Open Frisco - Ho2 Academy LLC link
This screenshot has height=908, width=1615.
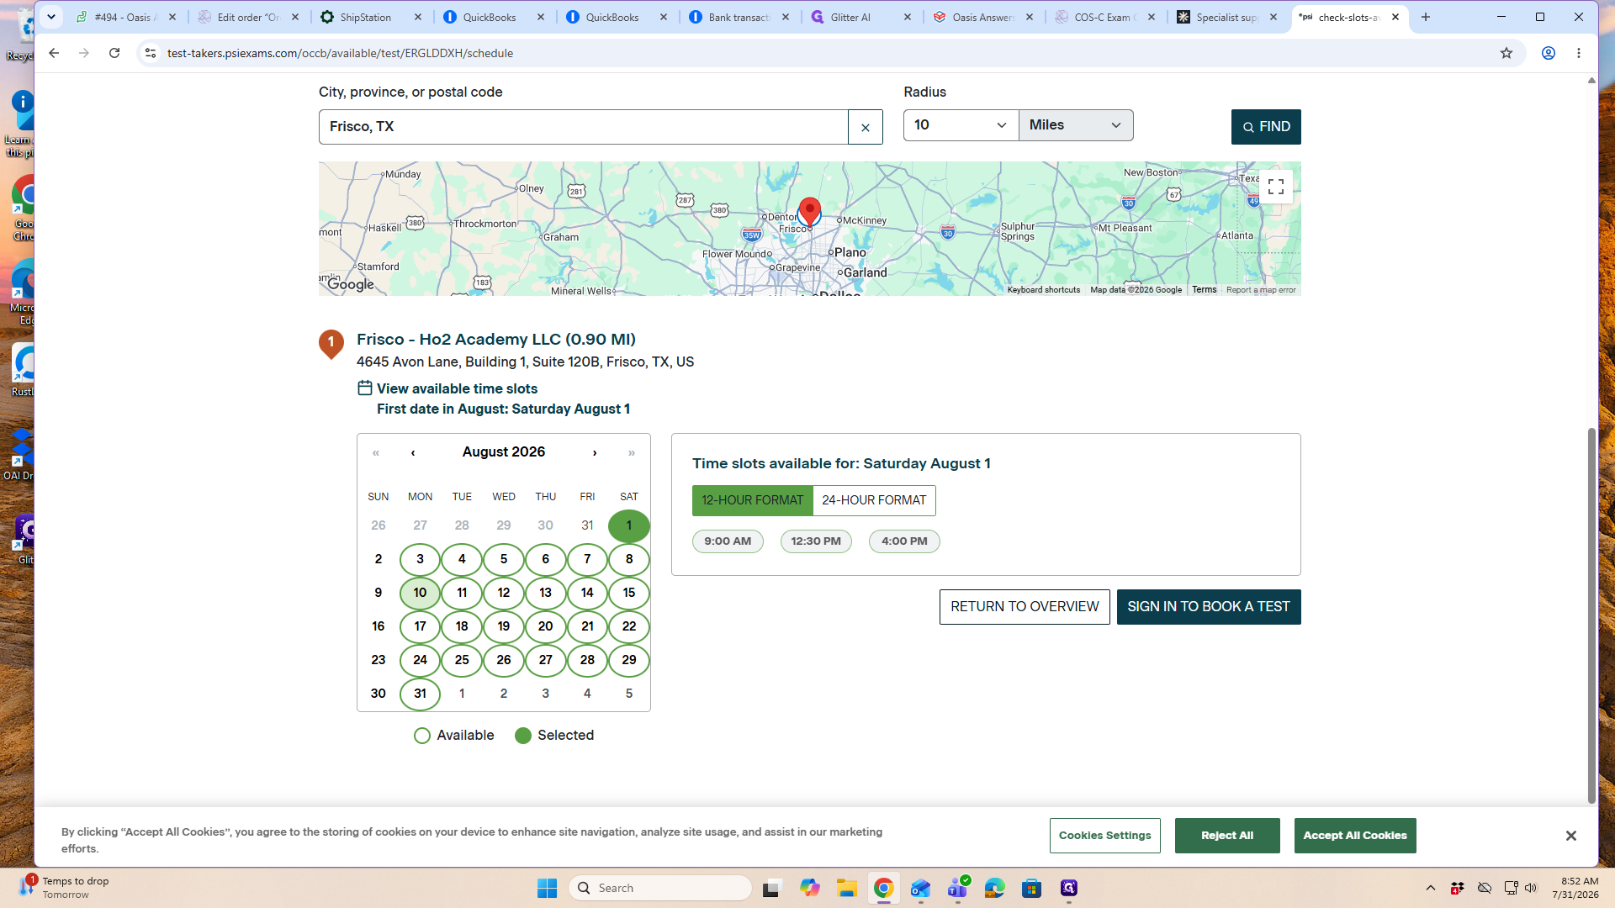496,340
